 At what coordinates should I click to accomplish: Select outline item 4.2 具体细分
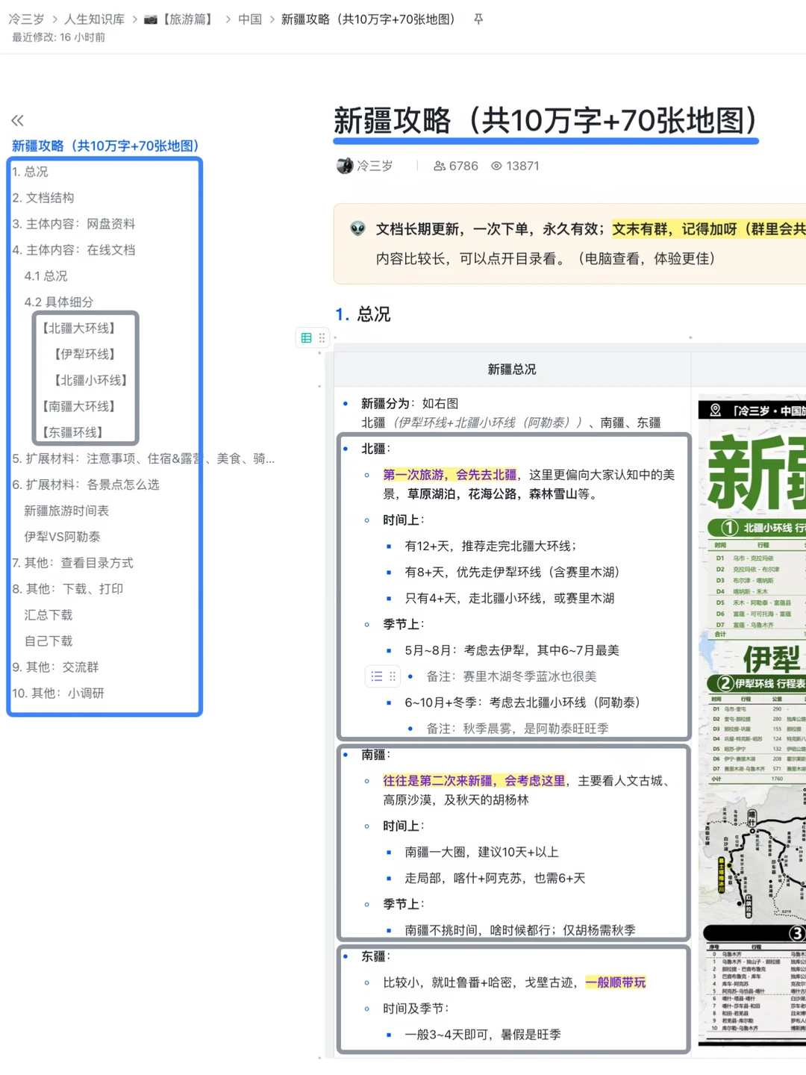(58, 302)
